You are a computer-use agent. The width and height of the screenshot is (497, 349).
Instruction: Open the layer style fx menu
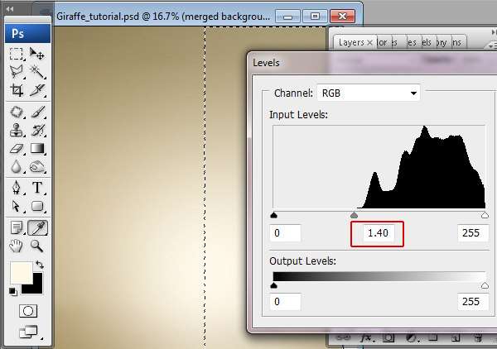367,339
